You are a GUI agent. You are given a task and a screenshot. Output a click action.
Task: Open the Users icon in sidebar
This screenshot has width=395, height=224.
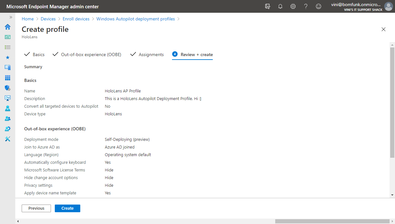8,108
